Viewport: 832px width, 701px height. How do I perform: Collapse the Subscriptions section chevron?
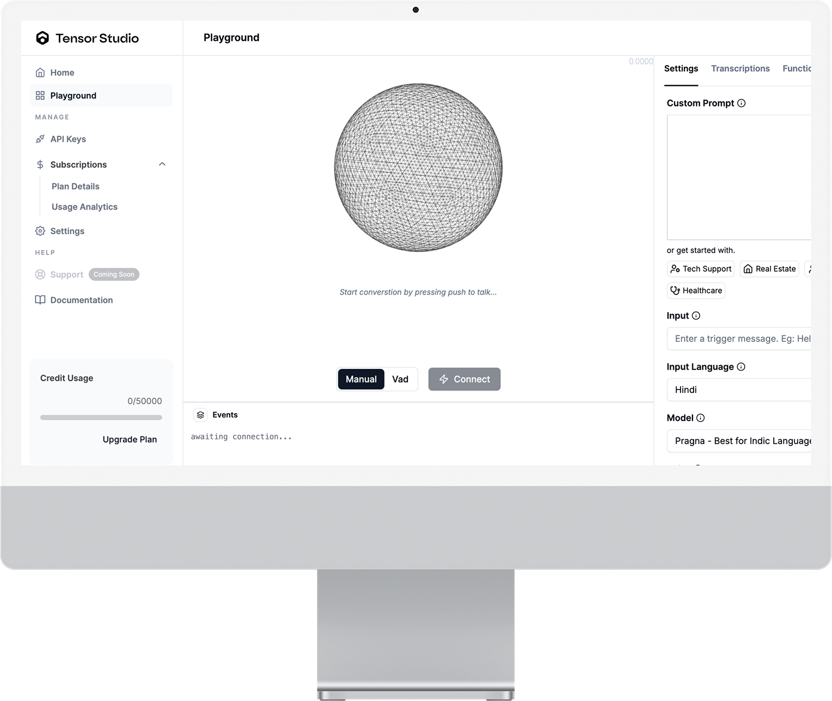point(162,164)
